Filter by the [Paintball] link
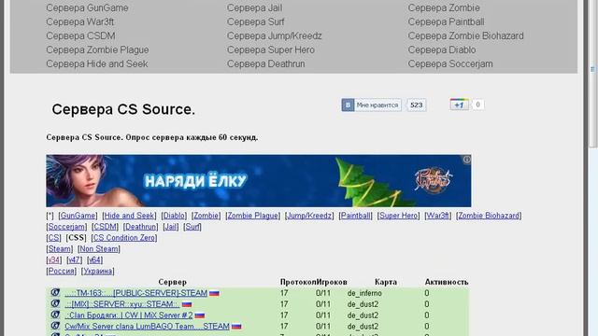The image size is (598, 336). click(355, 216)
